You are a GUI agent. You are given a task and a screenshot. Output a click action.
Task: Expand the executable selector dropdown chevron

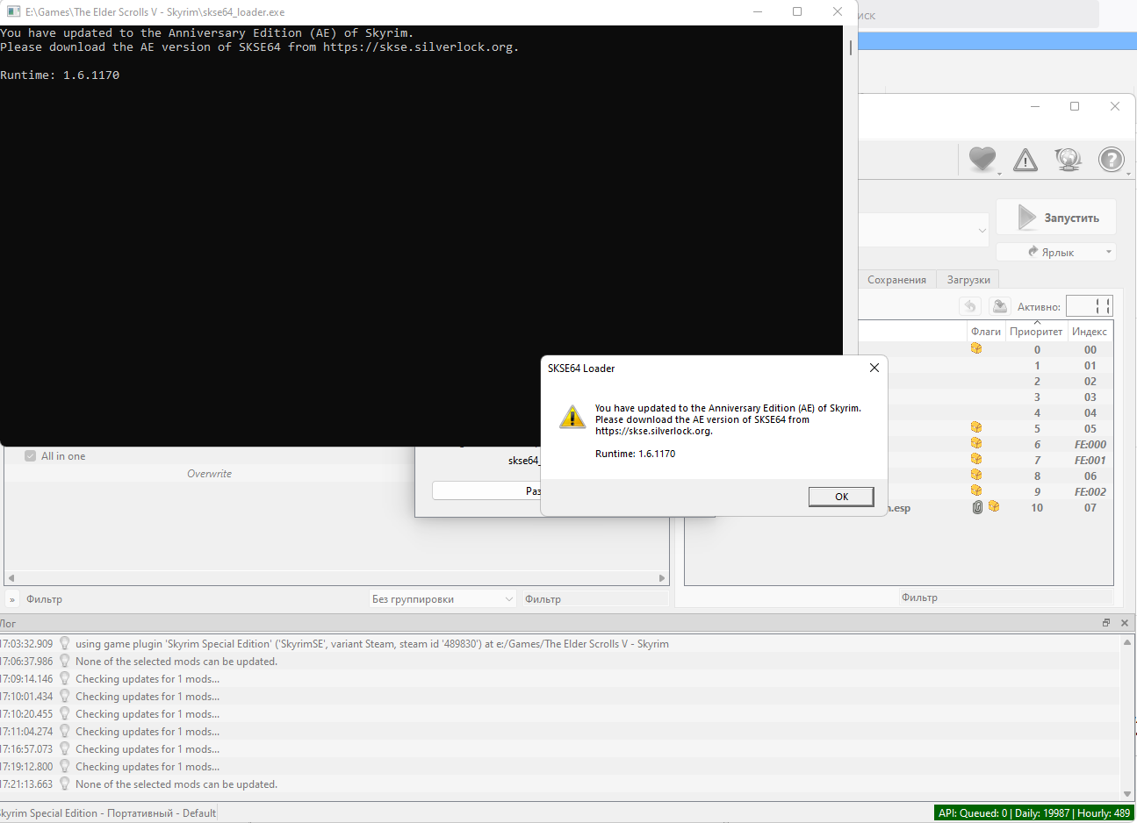982,231
